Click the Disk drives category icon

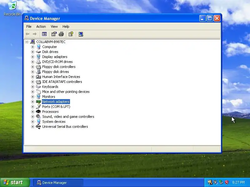(38, 52)
